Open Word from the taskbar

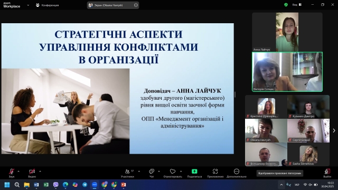point(36,185)
